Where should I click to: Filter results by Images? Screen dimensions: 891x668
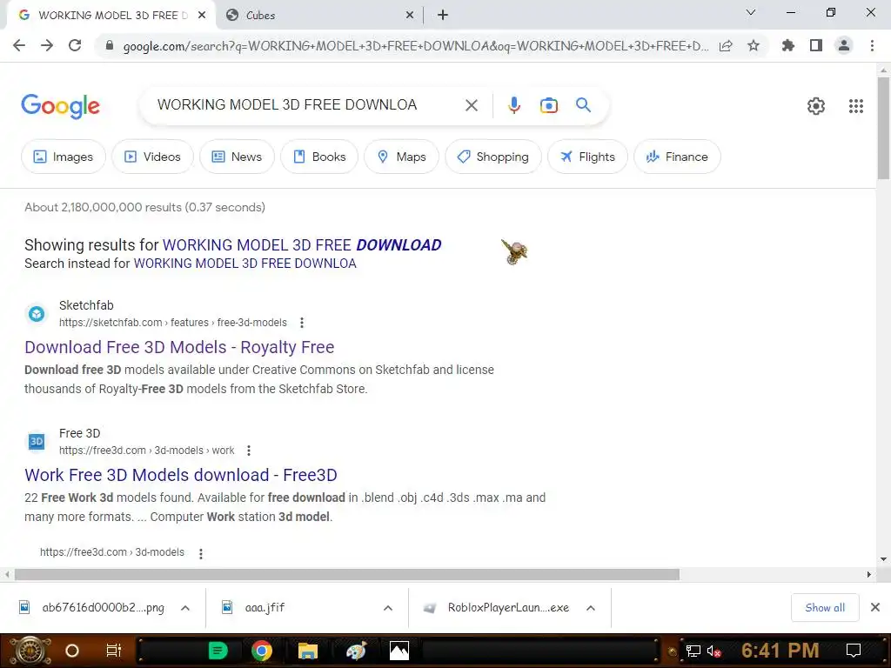pyautogui.click(x=63, y=157)
